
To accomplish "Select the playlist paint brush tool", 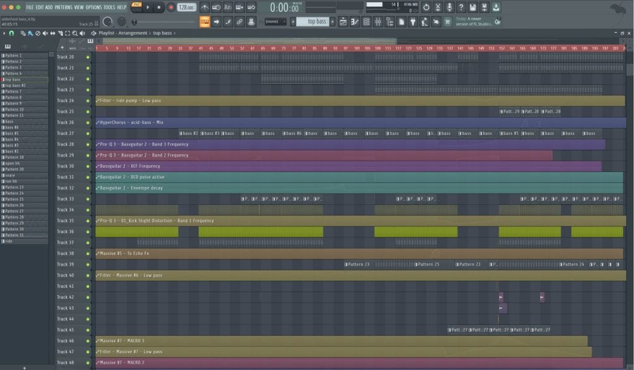I will (x=30, y=33).
